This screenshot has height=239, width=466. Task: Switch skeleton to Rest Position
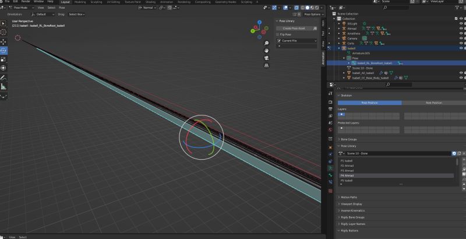click(434, 103)
